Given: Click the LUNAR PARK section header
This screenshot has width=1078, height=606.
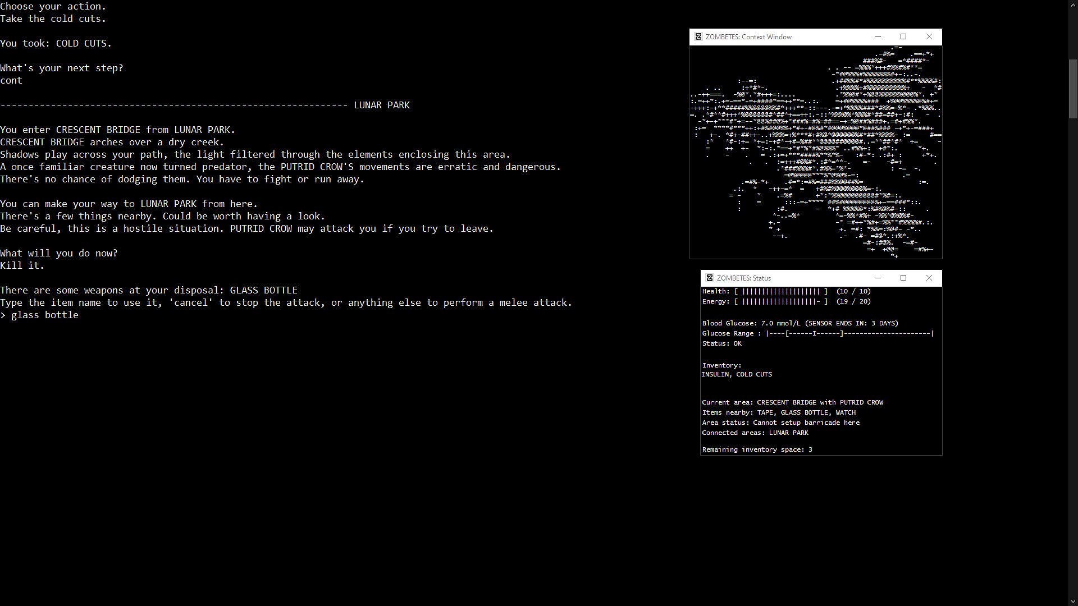Looking at the screenshot, I should click(x=382, y=105).
